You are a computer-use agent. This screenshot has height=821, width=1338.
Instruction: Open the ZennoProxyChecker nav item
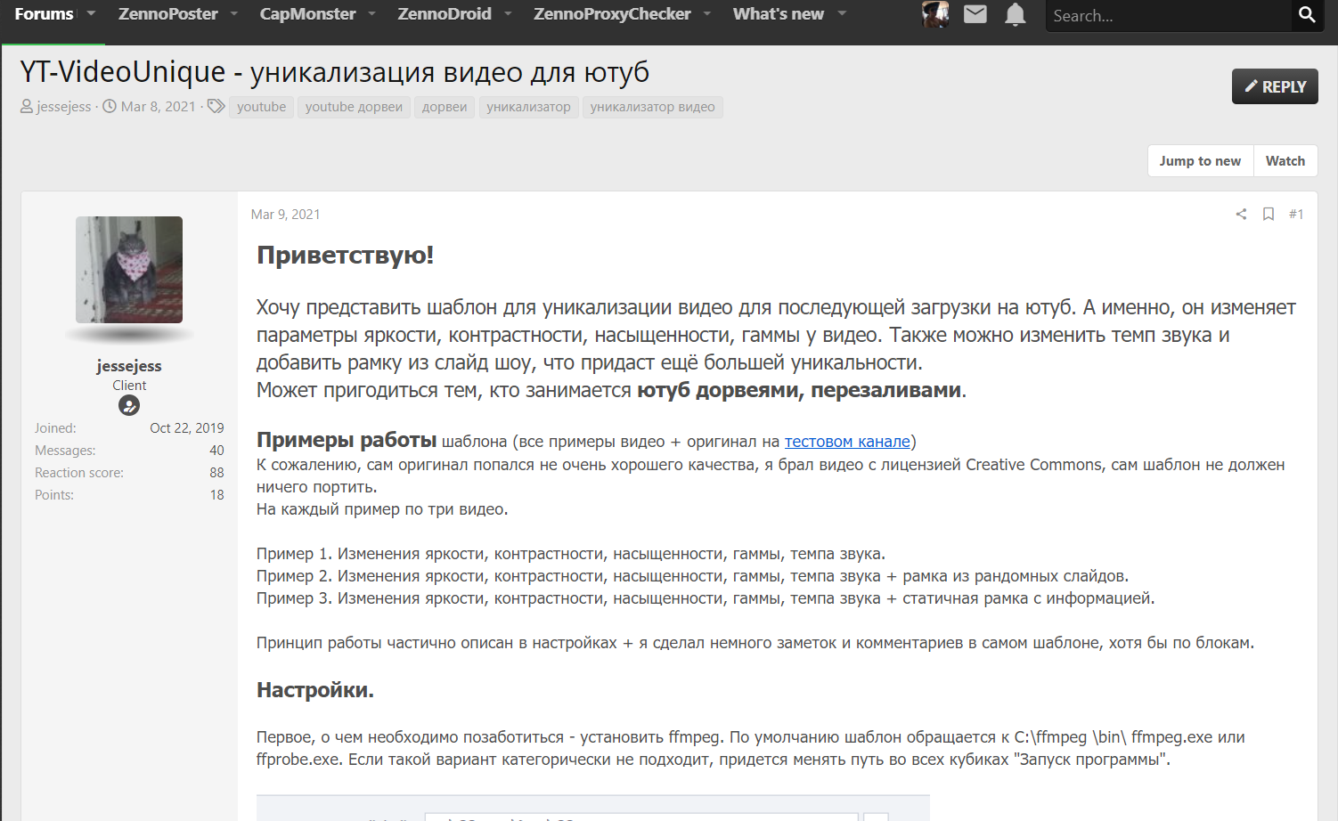[x=612, y=14]
